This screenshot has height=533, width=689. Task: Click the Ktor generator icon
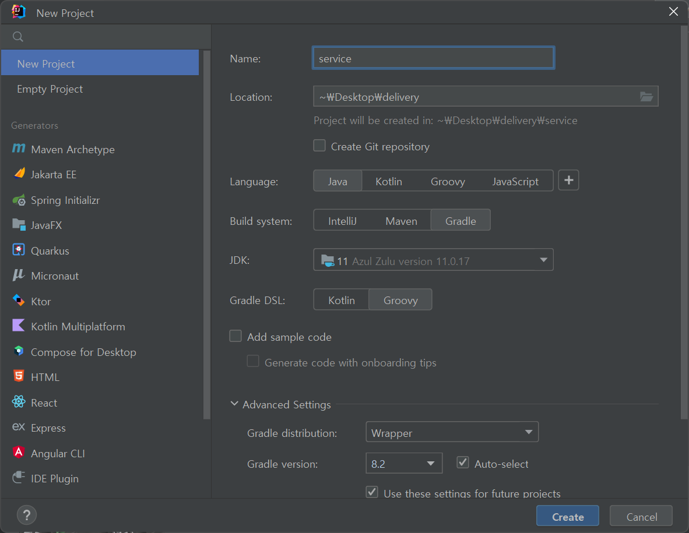[x=19, y=301]
